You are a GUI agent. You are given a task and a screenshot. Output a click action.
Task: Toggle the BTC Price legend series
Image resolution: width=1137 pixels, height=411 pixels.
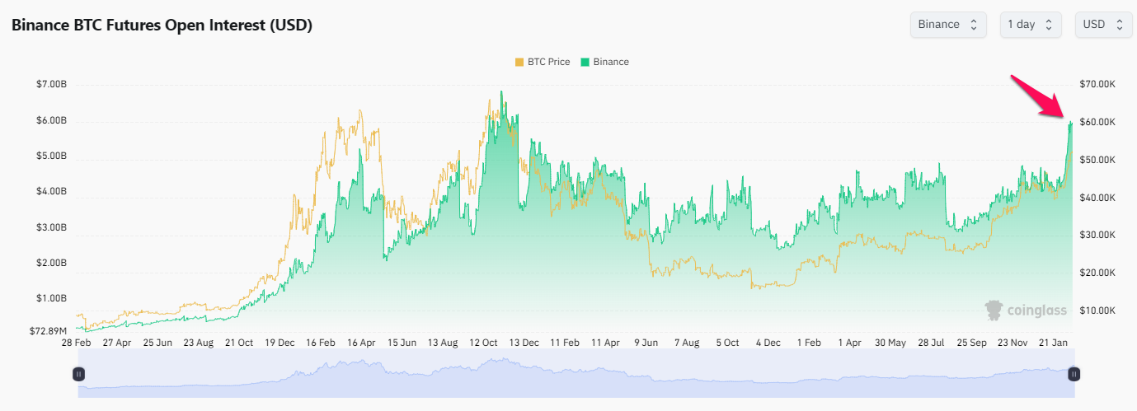(x=543, y=62)
